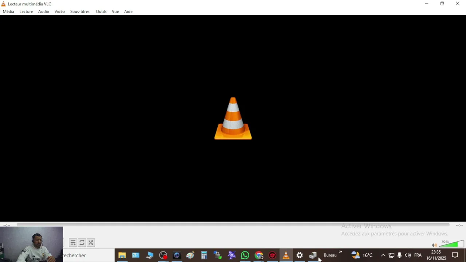Open the Calculator taskbar icon
The height and width of the screenshot is (262, 466).
(204, 255)
